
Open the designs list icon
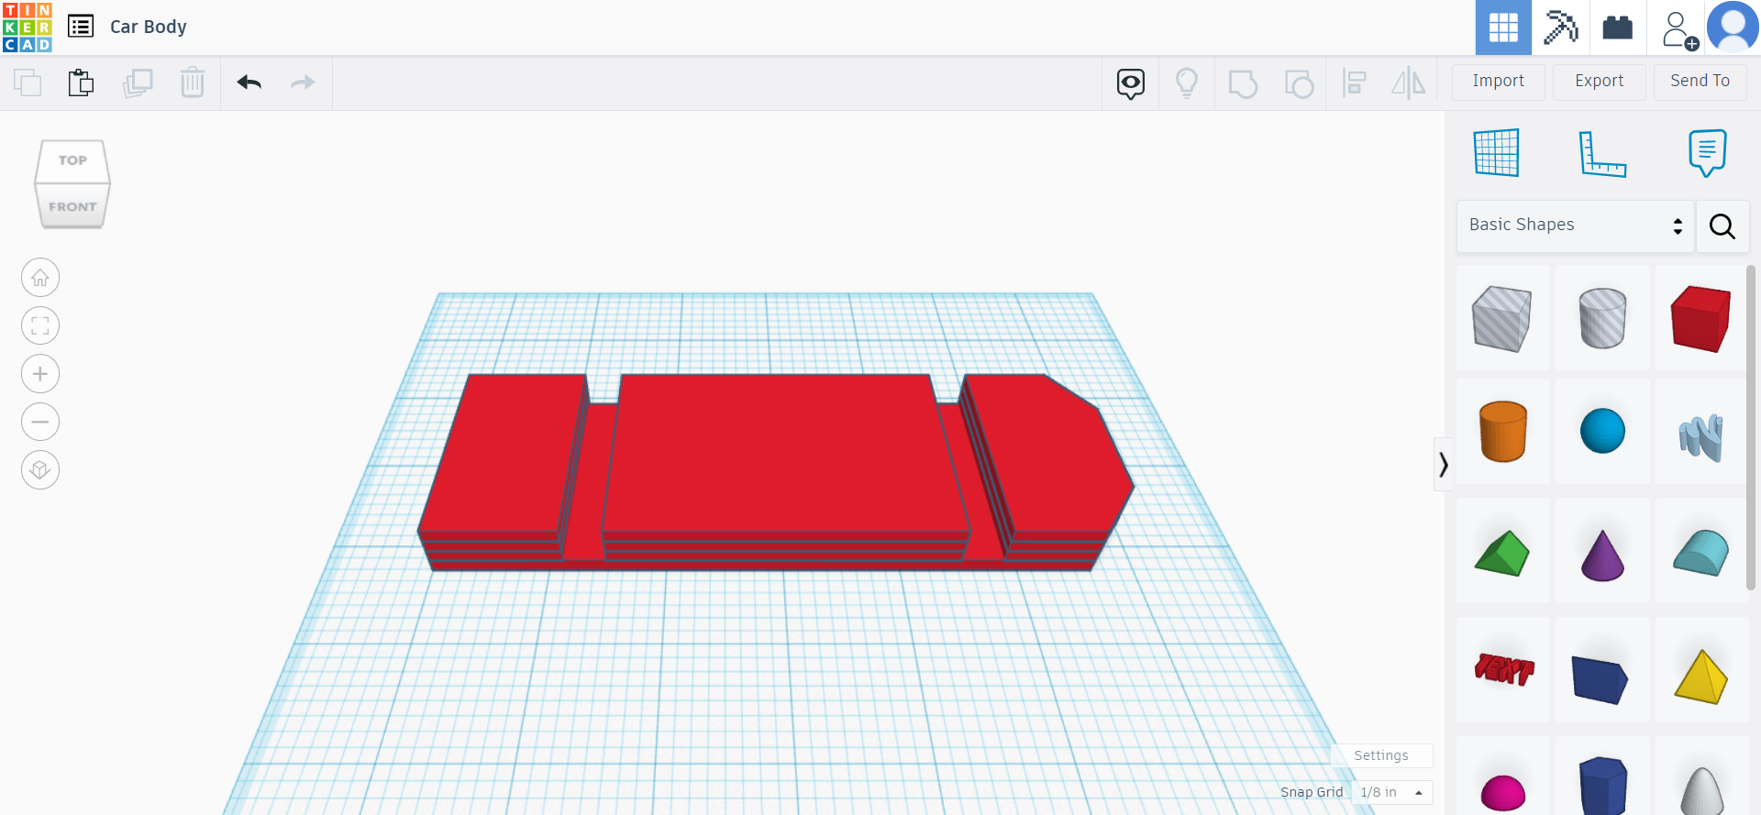click(81, 27)
